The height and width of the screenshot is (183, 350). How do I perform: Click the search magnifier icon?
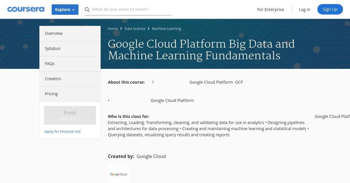[x=87, y=10]
